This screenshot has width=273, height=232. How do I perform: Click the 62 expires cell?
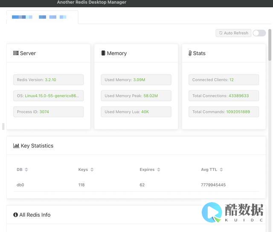tap(142, 185)
